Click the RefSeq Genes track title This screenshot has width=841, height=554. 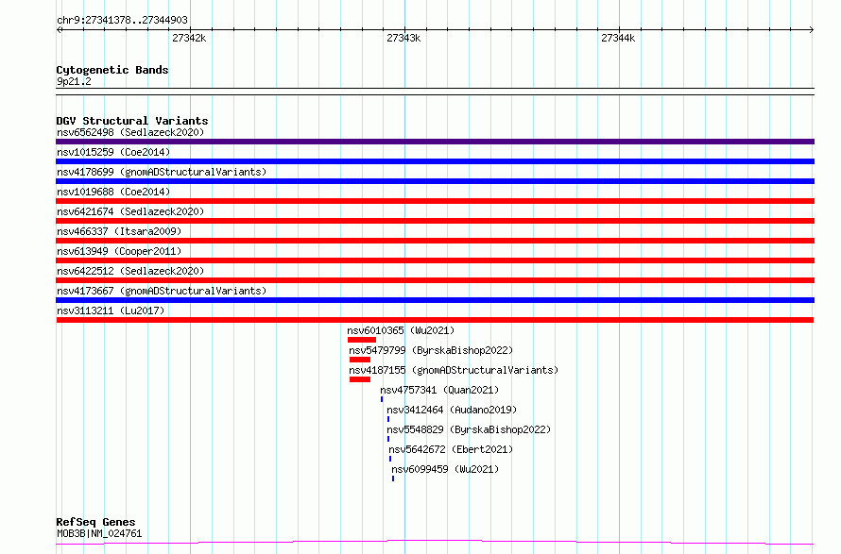tap(95, 522)
